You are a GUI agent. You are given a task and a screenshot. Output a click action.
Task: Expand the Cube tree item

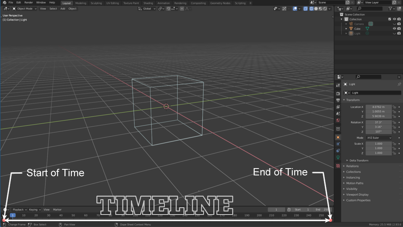pyautogui.click(x=346, y=29)
